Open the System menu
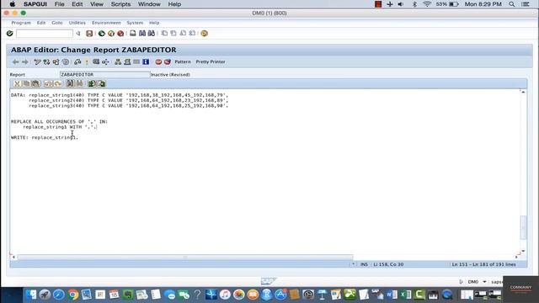539x303 pixels. pyautogui.click(x=135, y=23)
